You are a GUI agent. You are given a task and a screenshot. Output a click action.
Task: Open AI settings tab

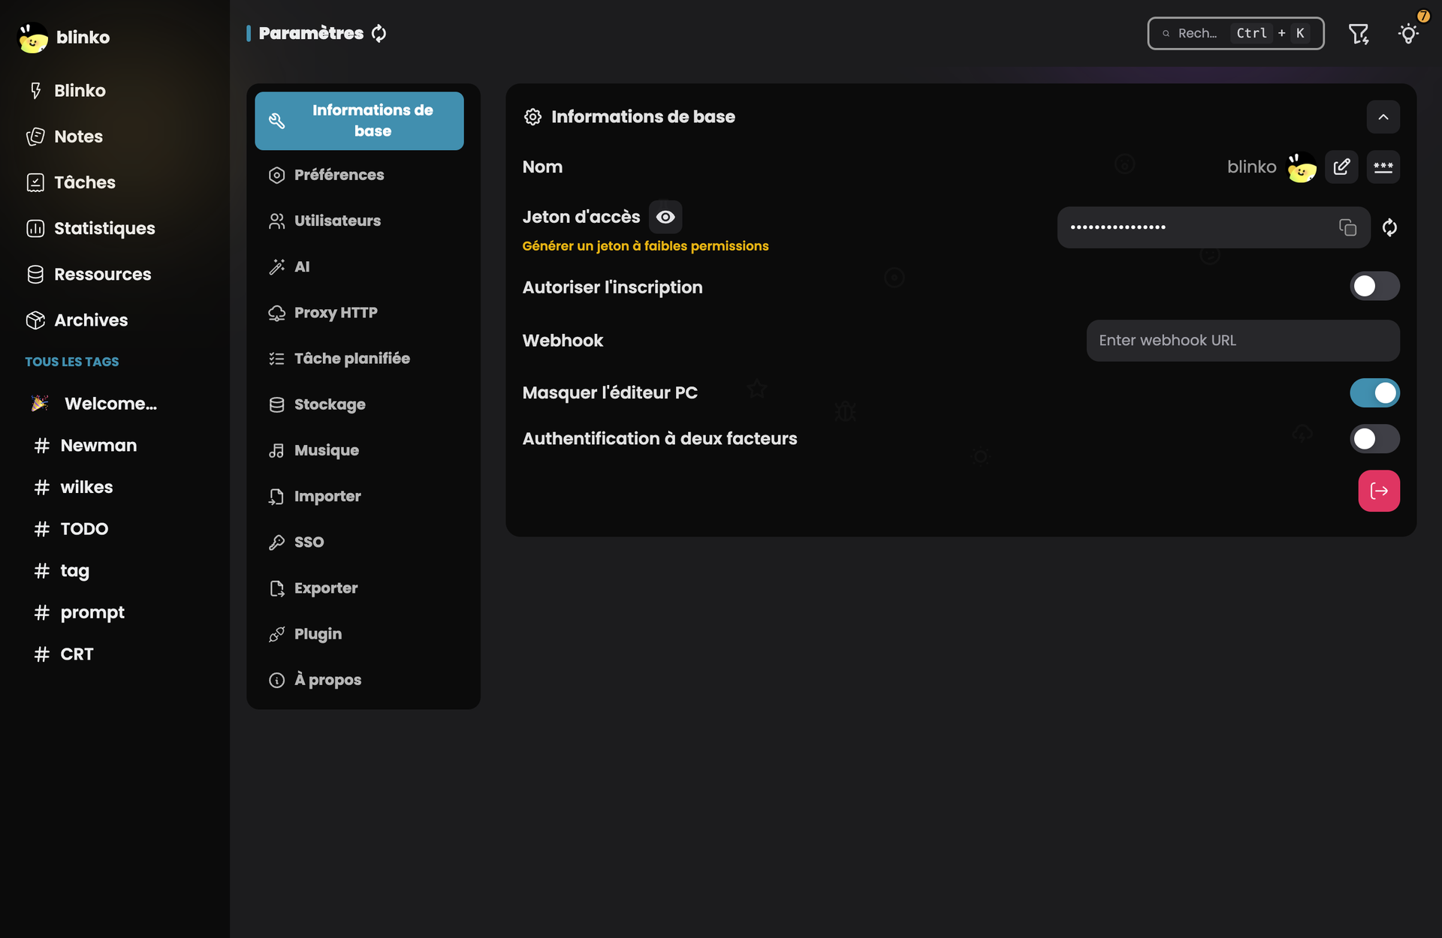[x=359, y=266]
